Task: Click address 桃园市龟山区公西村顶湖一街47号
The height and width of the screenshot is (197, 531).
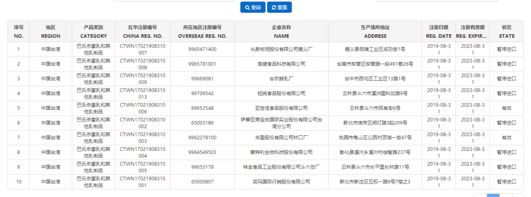Action: 375,138
